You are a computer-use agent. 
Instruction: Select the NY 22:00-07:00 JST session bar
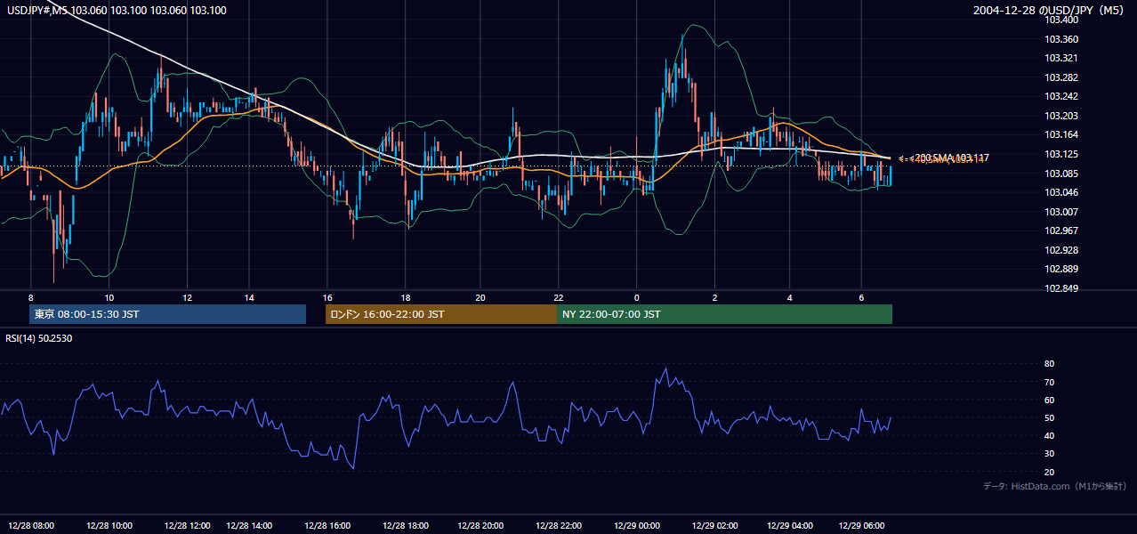click(724, 314)
